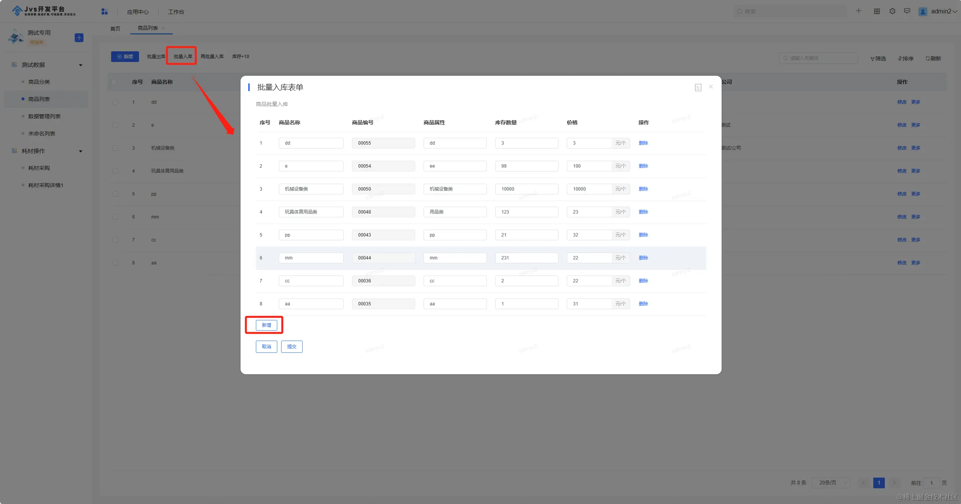The width and height of the screenshot is (961, 504).
Task: Click the blue plus beside 测试专用
Action: (79, 38)
